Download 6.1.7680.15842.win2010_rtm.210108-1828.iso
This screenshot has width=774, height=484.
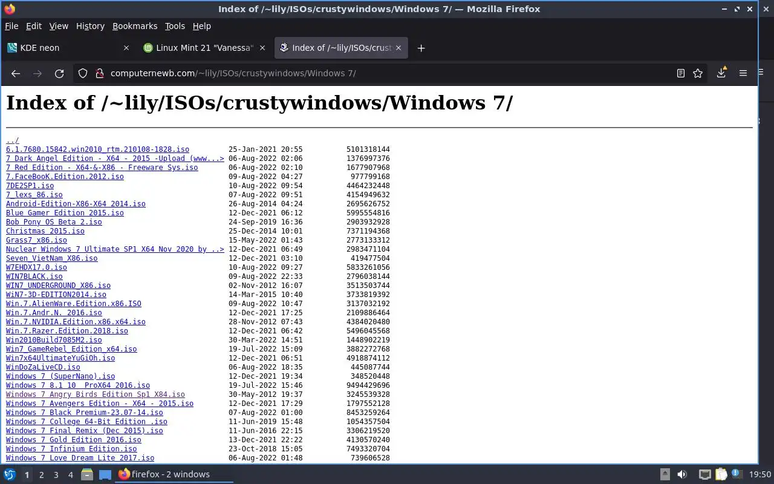[97, 149]
